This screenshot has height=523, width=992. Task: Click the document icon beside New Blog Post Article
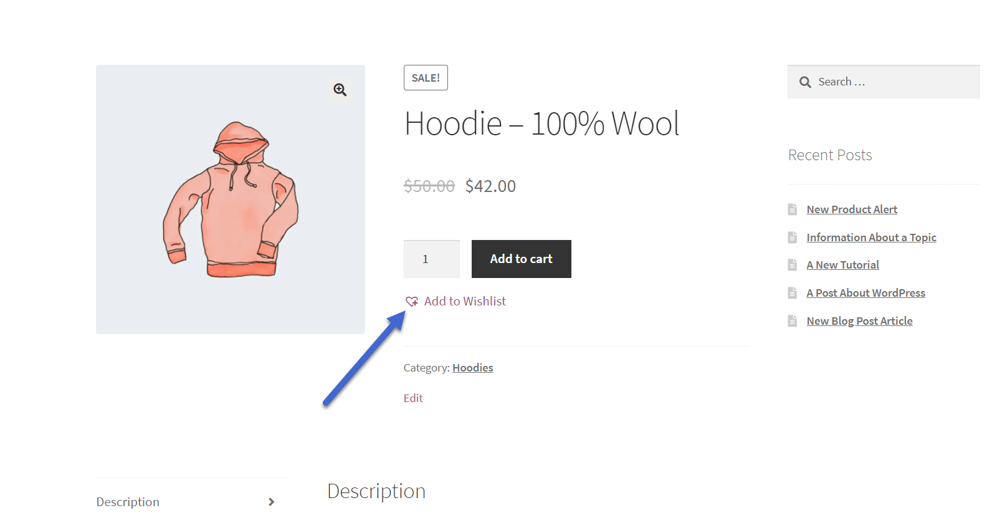pyautogui.click(x=793, y=320)
